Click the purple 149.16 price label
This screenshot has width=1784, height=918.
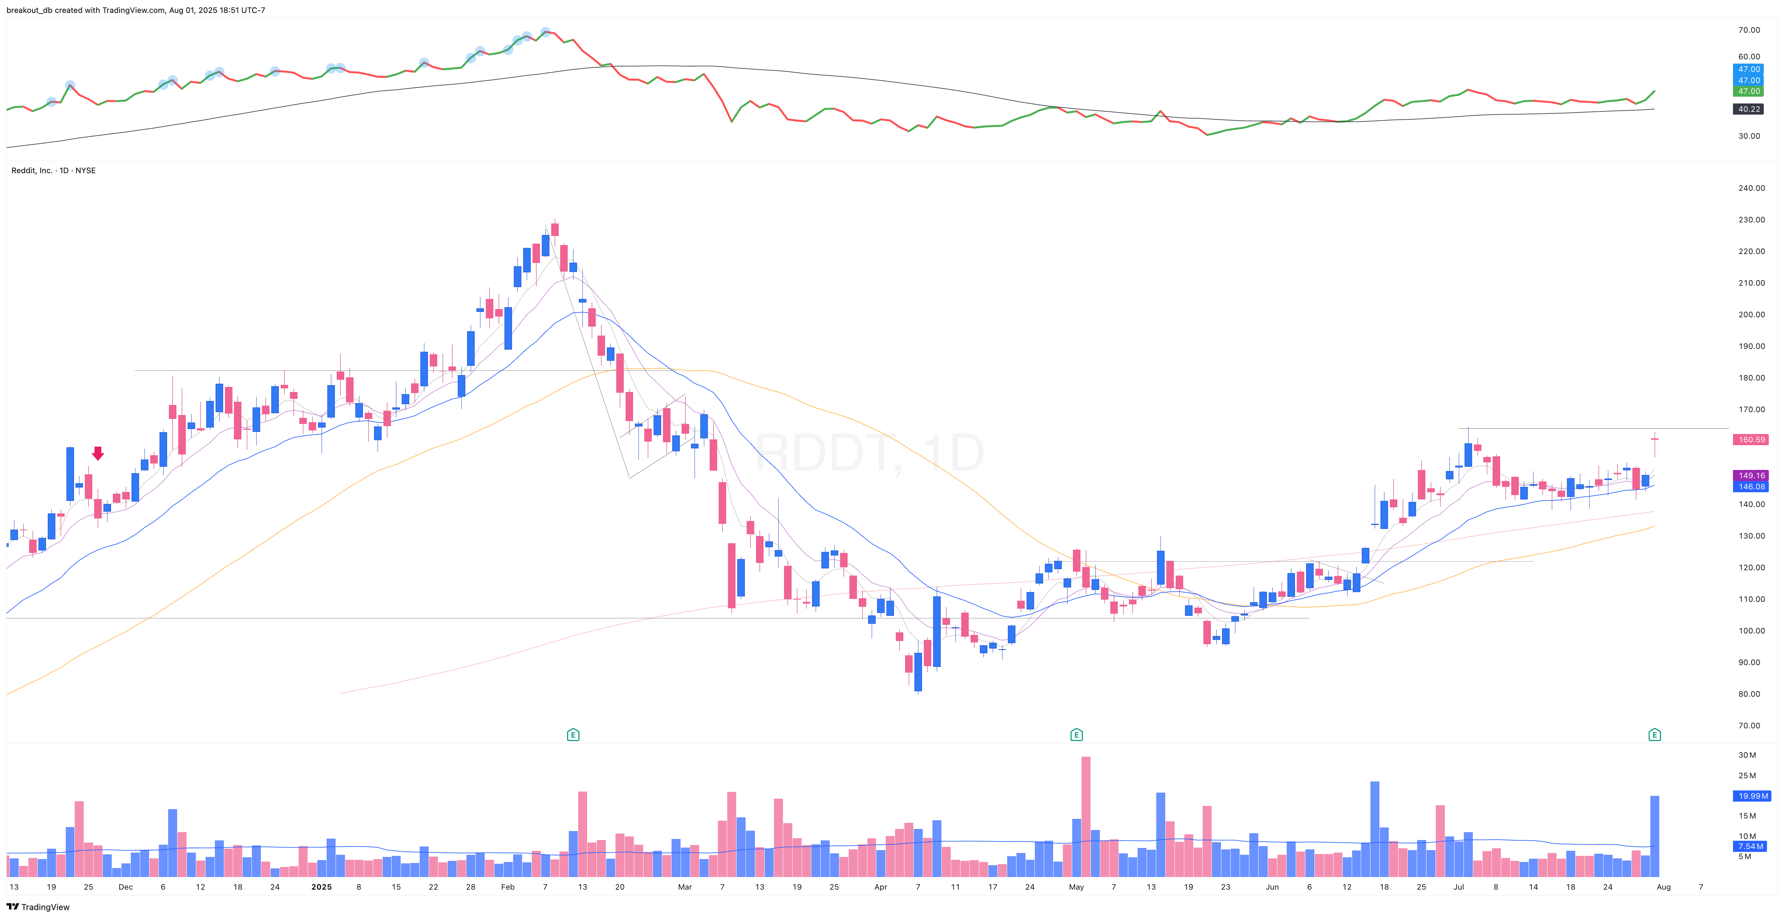click(x=1750, y=476)
